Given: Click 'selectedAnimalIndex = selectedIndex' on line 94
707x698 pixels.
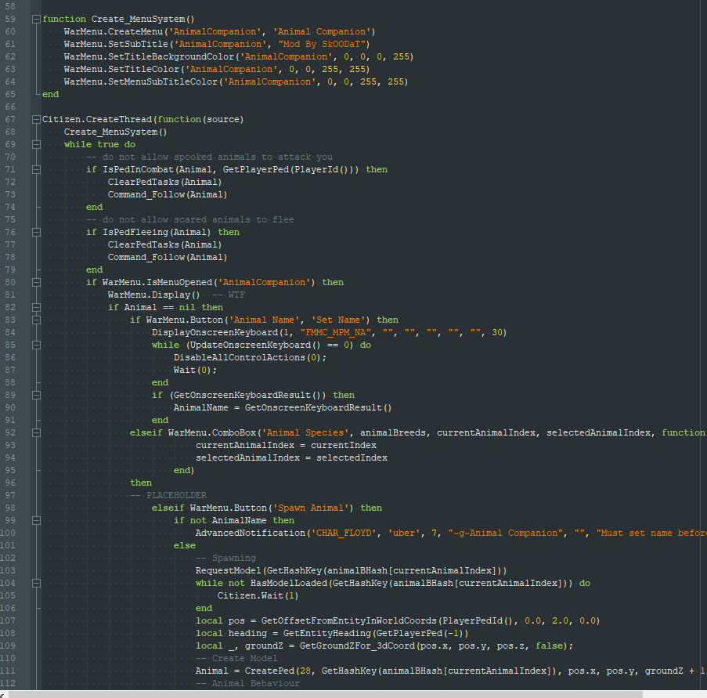Looking at the screenshot, I should 291,458.
